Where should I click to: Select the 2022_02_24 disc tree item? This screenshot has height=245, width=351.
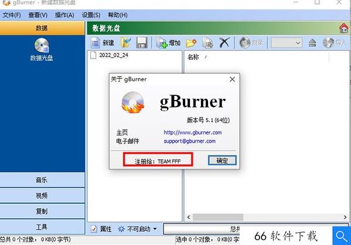point(114,55)
